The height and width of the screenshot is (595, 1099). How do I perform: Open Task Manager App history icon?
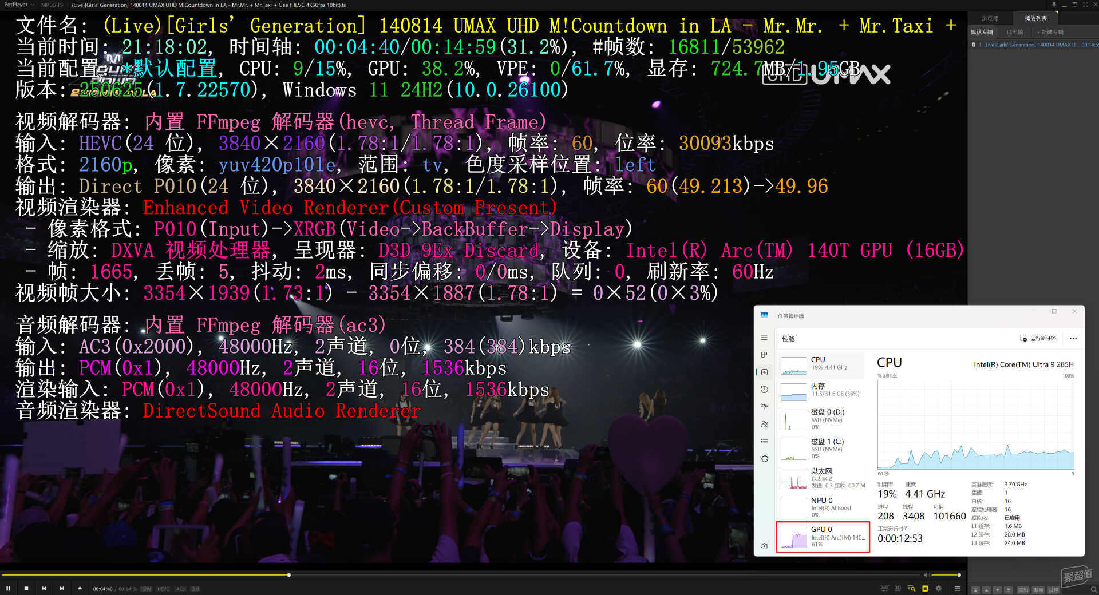pyautogui.click(x=764, y=390)
